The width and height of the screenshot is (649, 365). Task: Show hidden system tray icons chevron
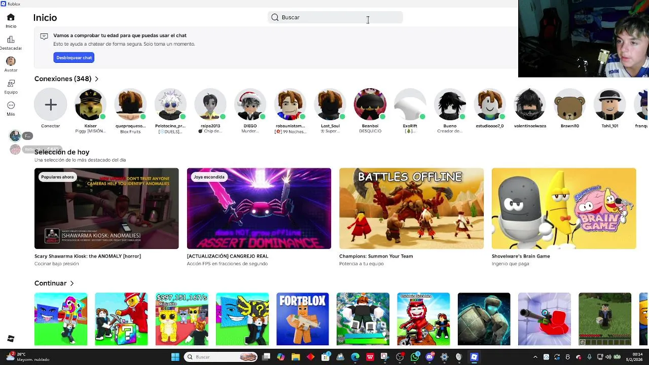tap(535, 357)
